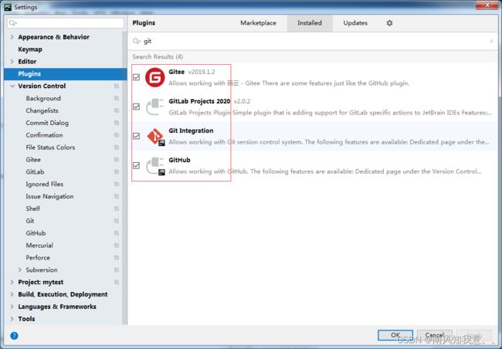502x349 pixels.
Task: Select Keymap in settings tree
Action: click(x=30, y=49)
